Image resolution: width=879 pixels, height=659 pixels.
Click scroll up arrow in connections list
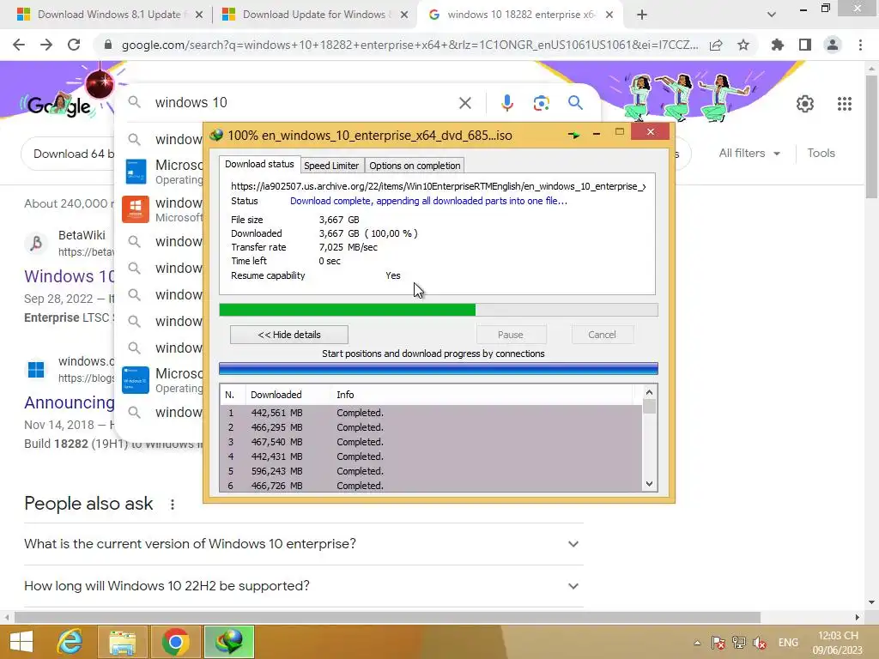(x=649, y=392)
